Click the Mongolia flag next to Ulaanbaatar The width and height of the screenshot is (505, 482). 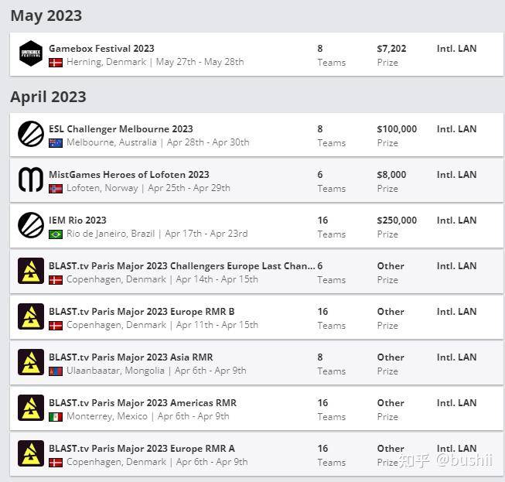56,371
